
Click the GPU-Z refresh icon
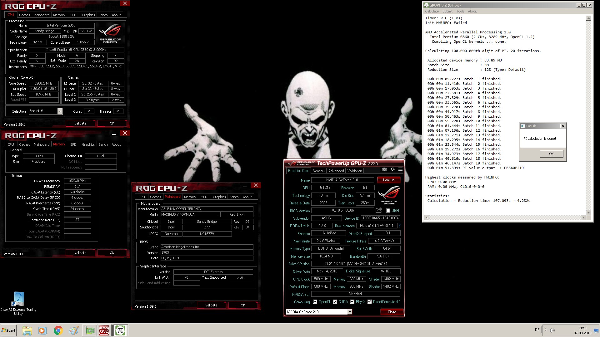[392, 169]
